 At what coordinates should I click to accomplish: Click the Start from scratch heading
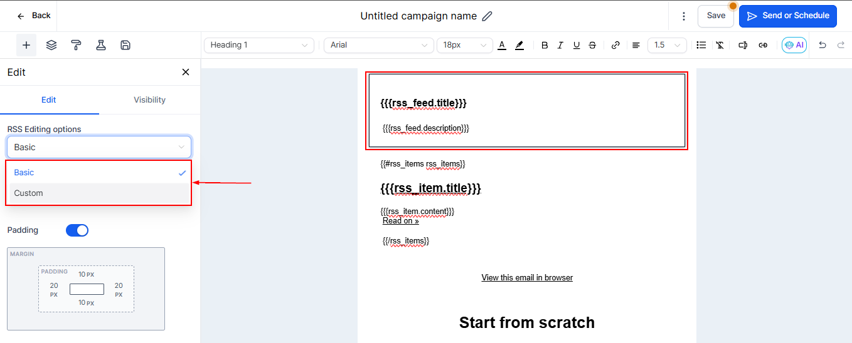click(527, 322)
